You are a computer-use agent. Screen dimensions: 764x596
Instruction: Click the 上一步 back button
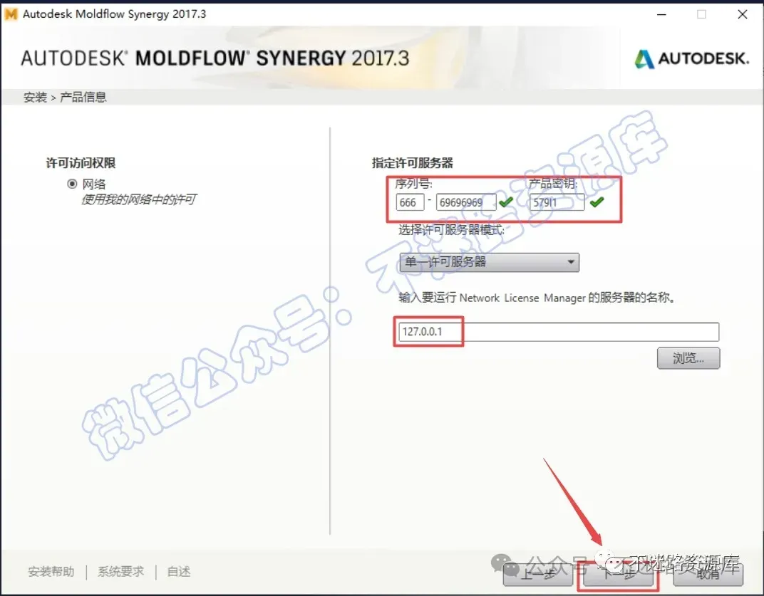(x=538, y=574)
